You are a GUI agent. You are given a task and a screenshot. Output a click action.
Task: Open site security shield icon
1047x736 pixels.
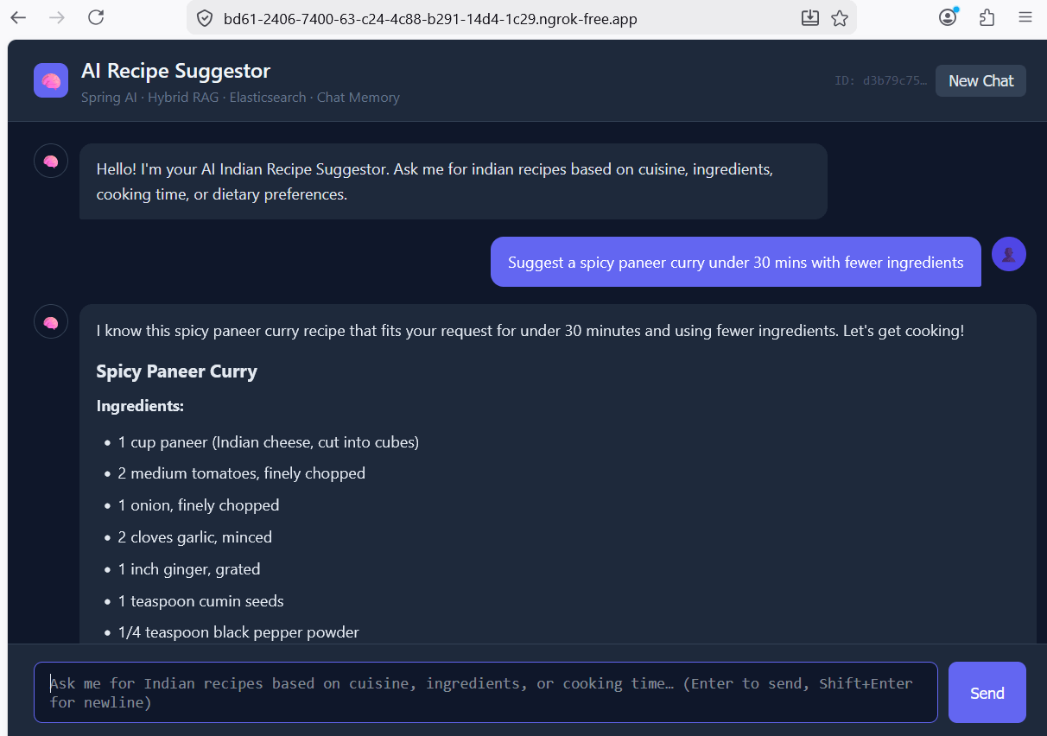point(205,18)
